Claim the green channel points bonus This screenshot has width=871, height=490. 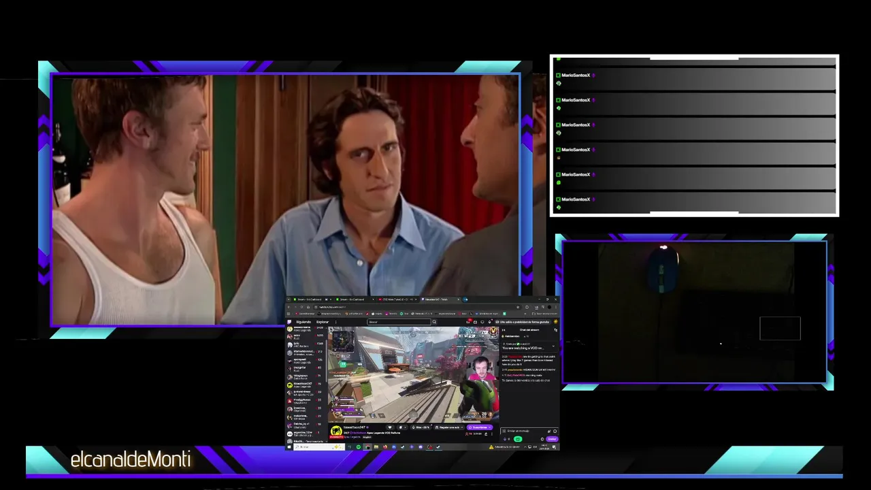pos(518,439)
